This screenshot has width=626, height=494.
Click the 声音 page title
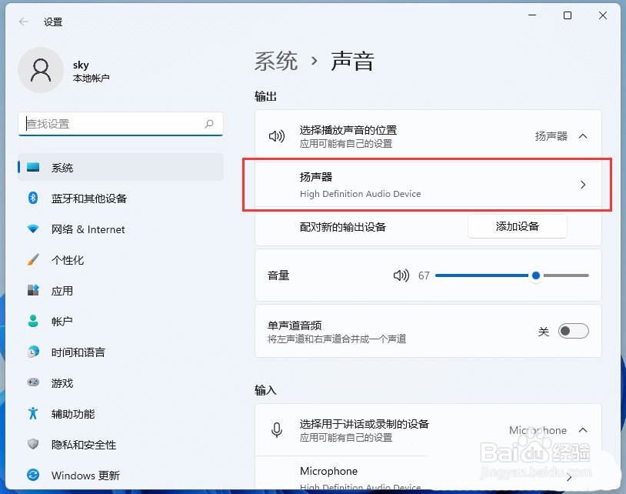pyautogui.click(x=352, y=62)
